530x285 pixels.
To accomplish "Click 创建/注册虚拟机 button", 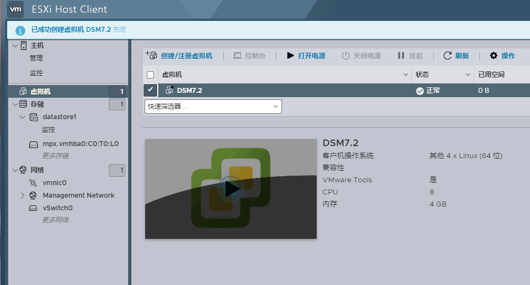I will coord(186,55).
